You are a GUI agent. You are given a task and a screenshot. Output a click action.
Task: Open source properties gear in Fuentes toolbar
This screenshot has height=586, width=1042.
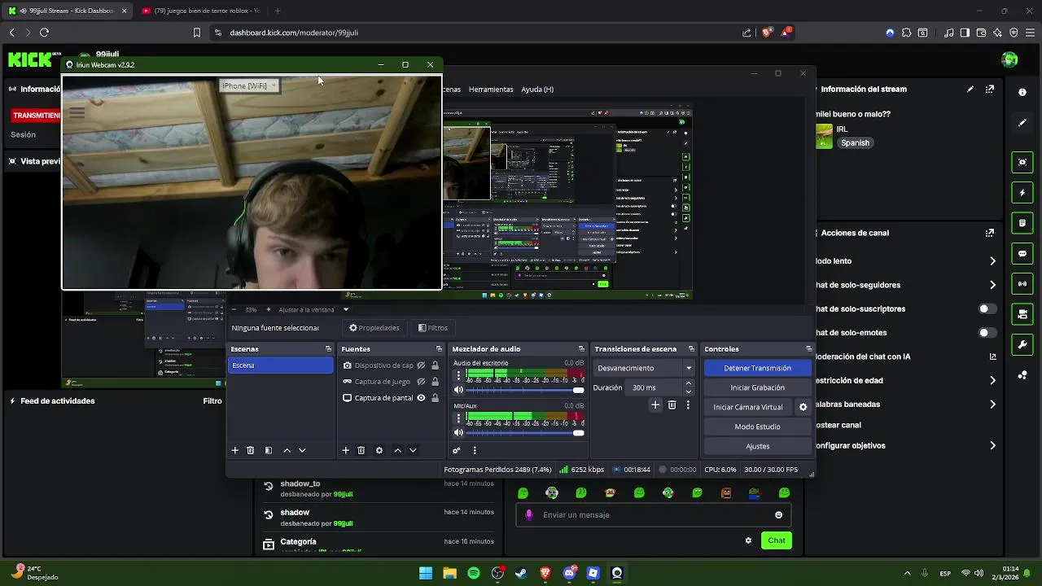pyautogui.click(x=379, y=450)
